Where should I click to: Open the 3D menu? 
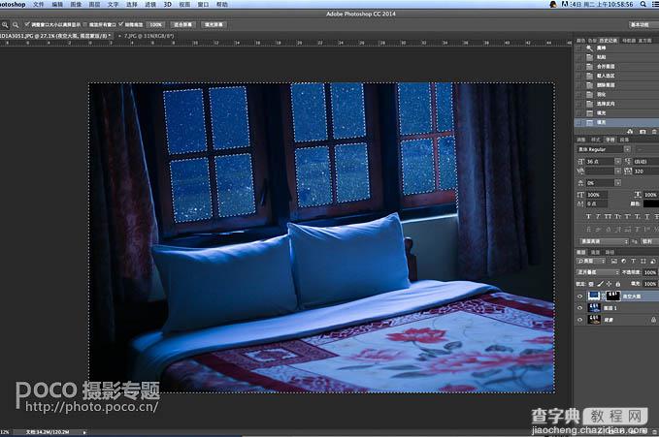(167, 5)
